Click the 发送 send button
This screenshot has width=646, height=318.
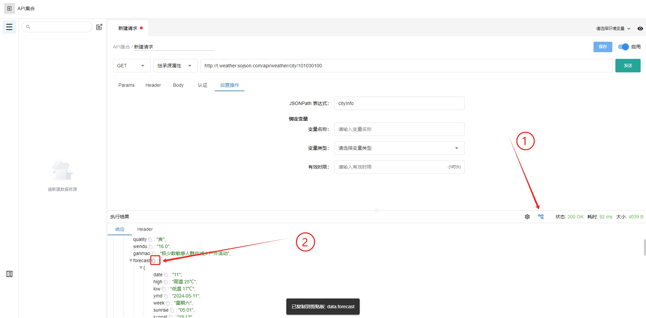(x=628, y=66)
